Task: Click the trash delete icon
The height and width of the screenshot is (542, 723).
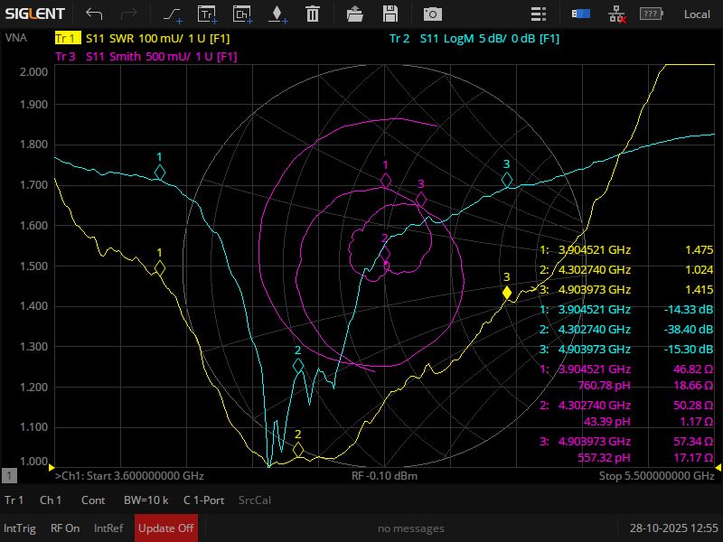Action: tap(312, 14)
